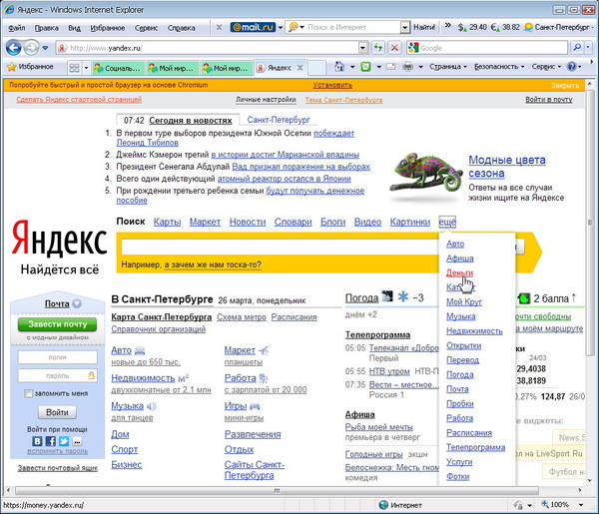Screen dimensions: 599x514
Task: Click the Санкт-Петербург news tab
Action: pyautogui.click(x=279, y=120)
